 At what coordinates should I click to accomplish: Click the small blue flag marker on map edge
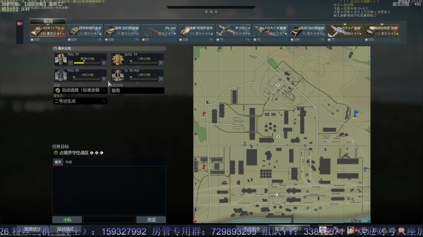pos(365,170)
